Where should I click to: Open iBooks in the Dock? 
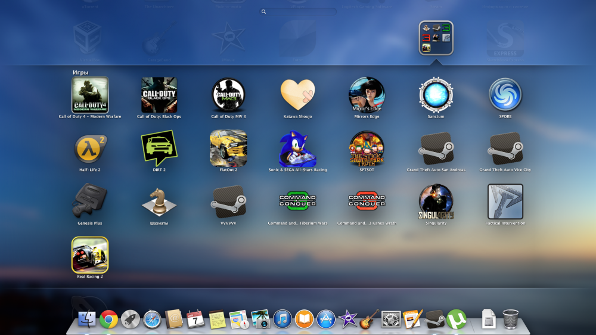tap(304, 319)
